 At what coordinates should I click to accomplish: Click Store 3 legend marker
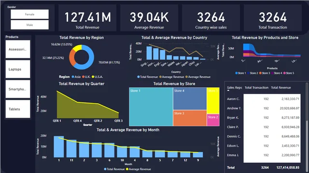pyautogui.click(x=260, y=73)
